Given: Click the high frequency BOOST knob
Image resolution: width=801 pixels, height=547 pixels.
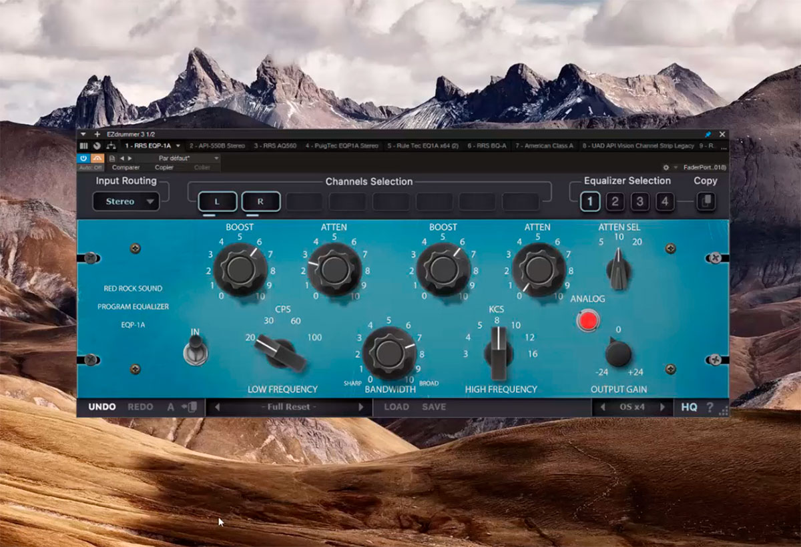Looking at the screenshot, I should coord(443,269).
